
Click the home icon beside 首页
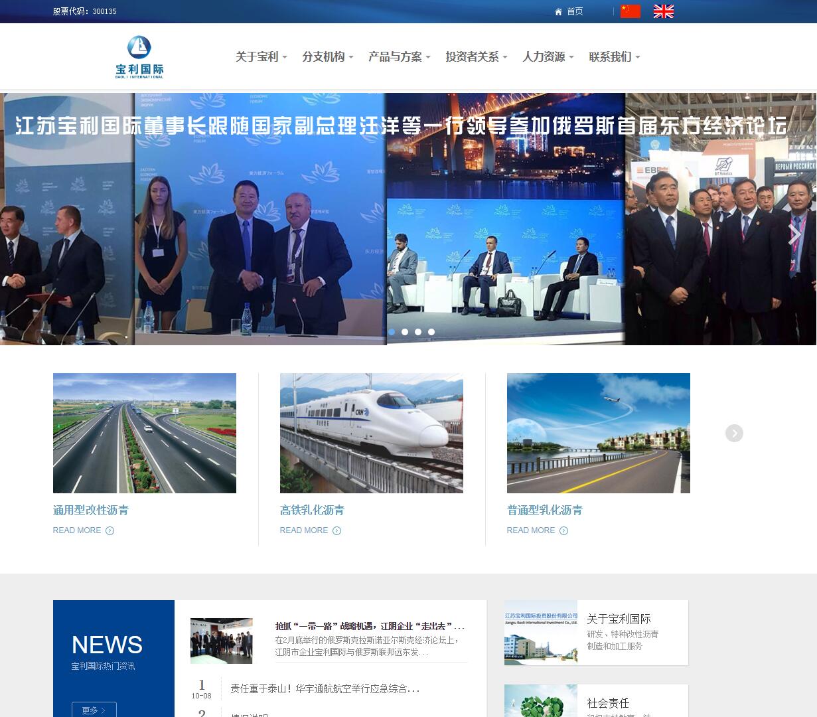558,12
